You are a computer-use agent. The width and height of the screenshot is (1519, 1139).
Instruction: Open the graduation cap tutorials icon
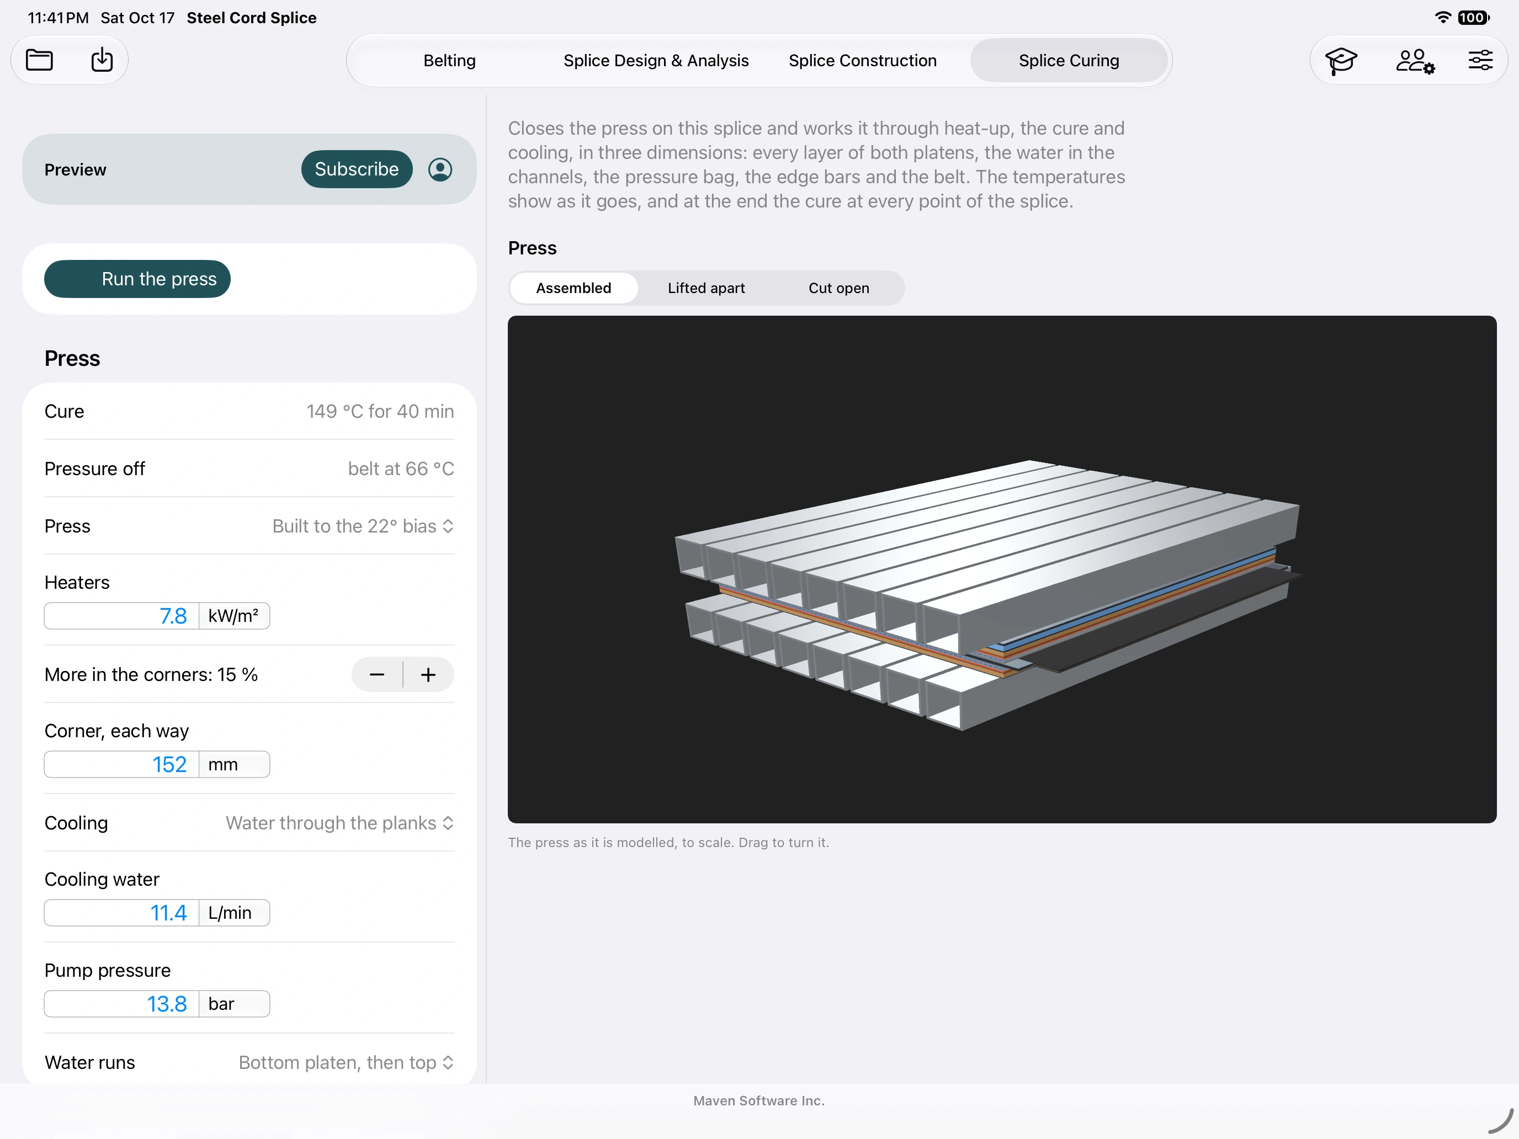pyautogui.click(x=1341, y=60)
